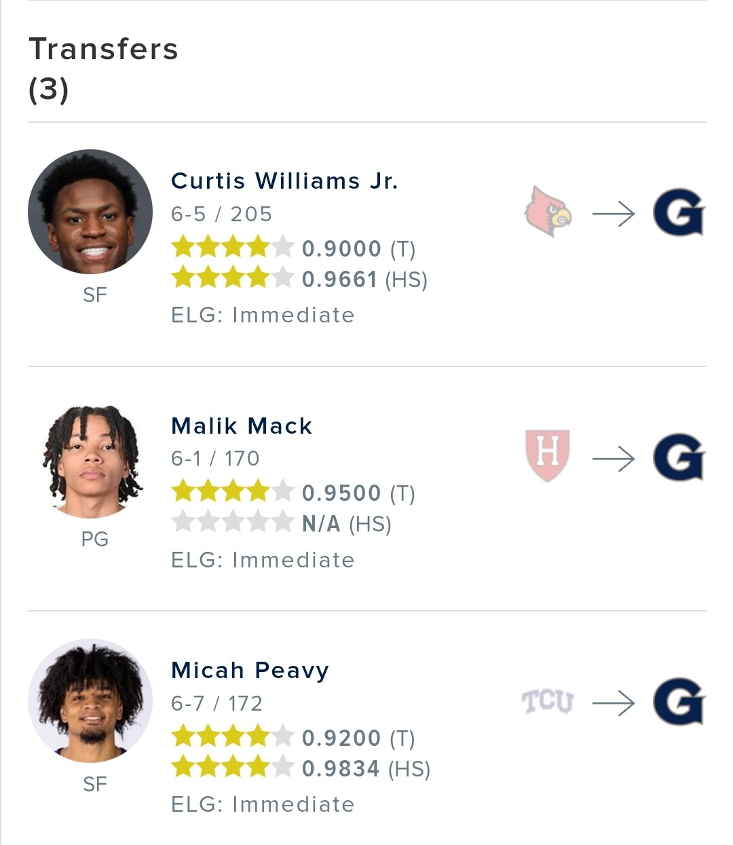The height and width of the screenshot is (845, 733).
Task: Open Curtis Williams Jr. profile link
Action: tap(284, 181)
